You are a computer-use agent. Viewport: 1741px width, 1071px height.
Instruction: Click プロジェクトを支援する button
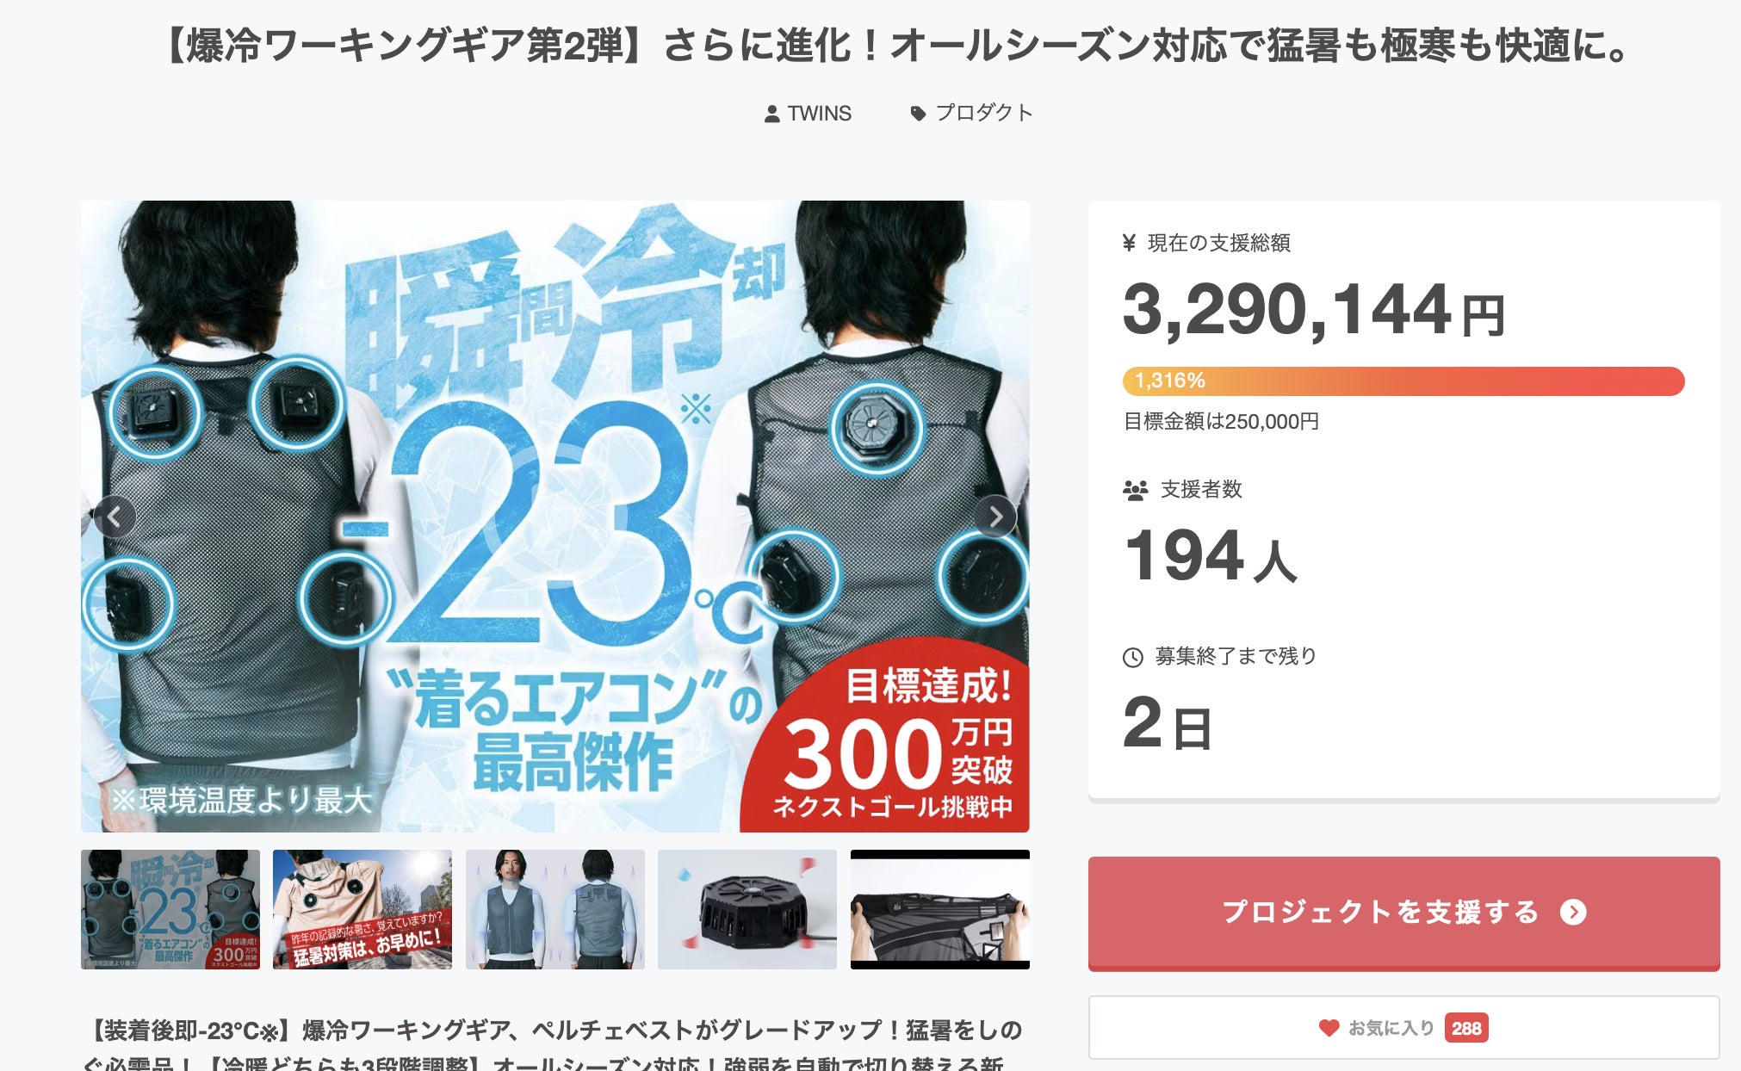tap(1403, 913)
